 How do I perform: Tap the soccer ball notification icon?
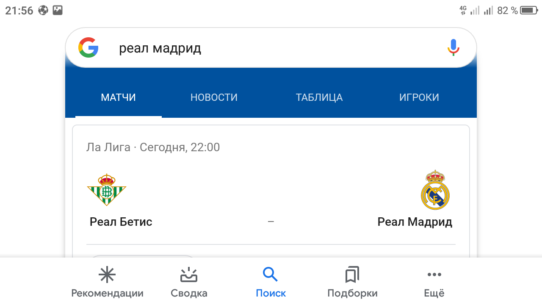pyautogui.click(x=43, y=11)
